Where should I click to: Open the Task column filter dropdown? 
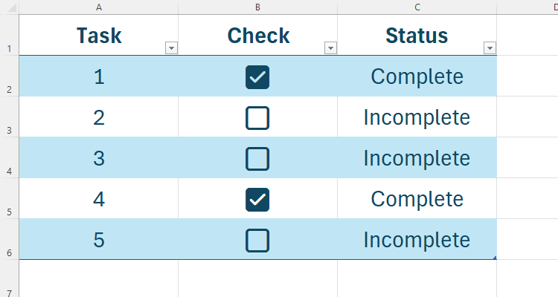[171, 48]
